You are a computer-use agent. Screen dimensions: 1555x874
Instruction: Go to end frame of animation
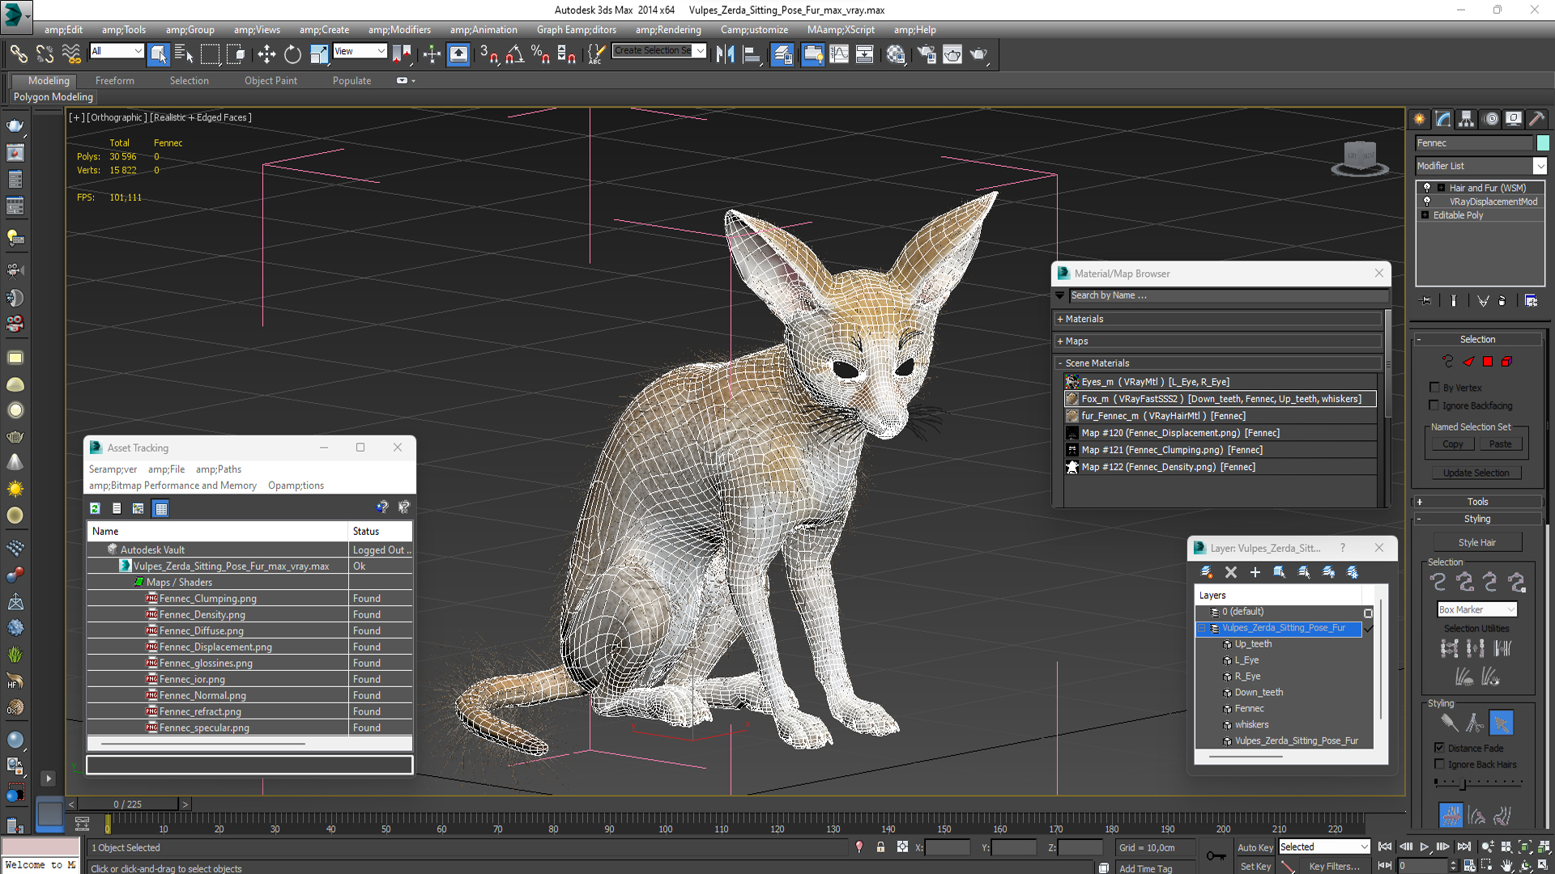(x=1464, y=846)
